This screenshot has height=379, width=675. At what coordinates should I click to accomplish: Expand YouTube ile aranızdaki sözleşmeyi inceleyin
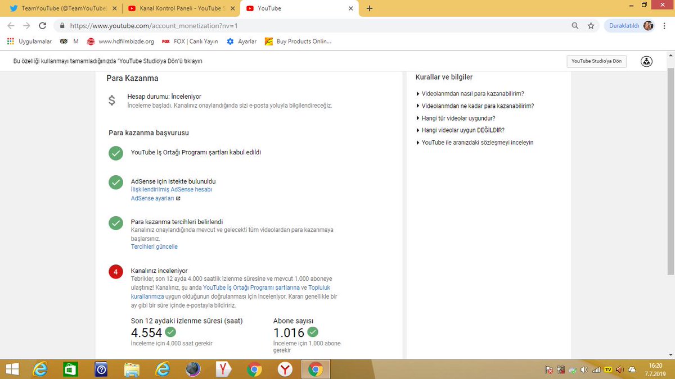point(475,143)
